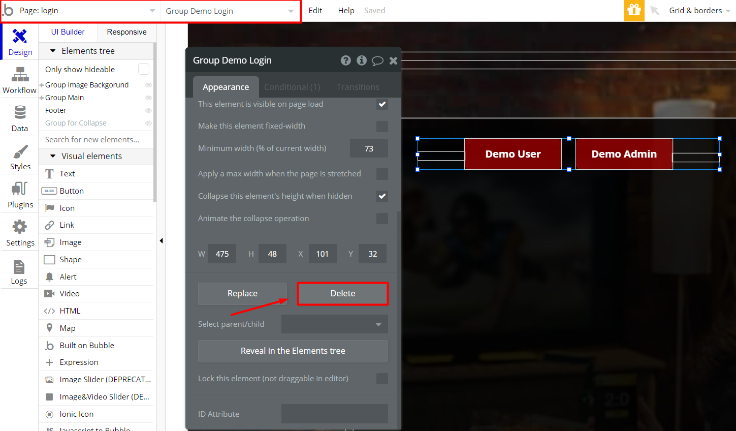
Task: Open the help question mark in property panel
Action: (346, 60)
